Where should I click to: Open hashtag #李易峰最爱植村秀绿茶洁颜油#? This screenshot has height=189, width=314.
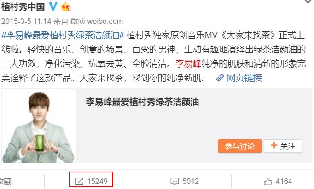[63, 35]
